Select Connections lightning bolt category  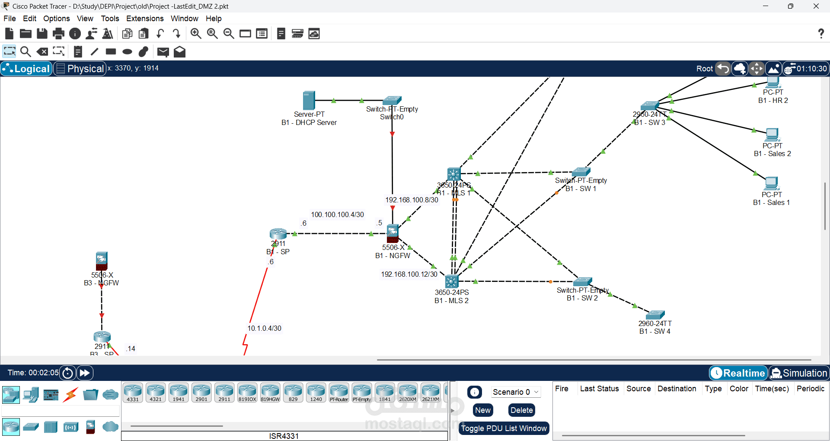70,395
